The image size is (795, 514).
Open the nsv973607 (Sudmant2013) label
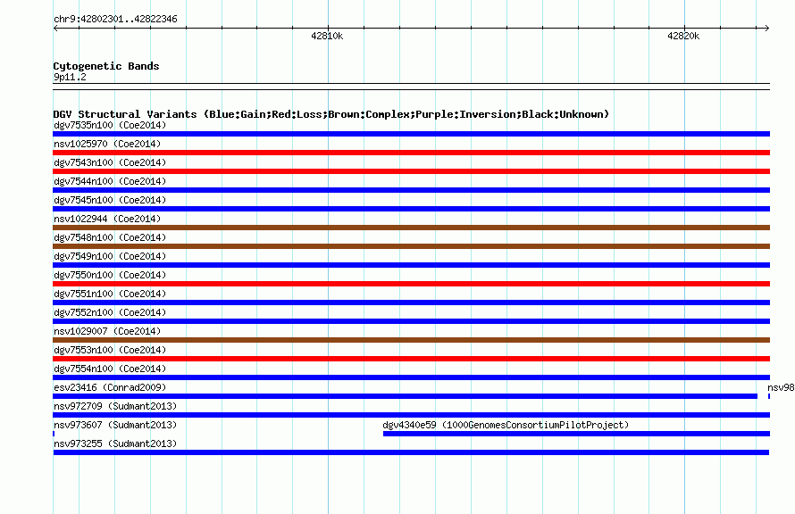[x=115, y=425]
